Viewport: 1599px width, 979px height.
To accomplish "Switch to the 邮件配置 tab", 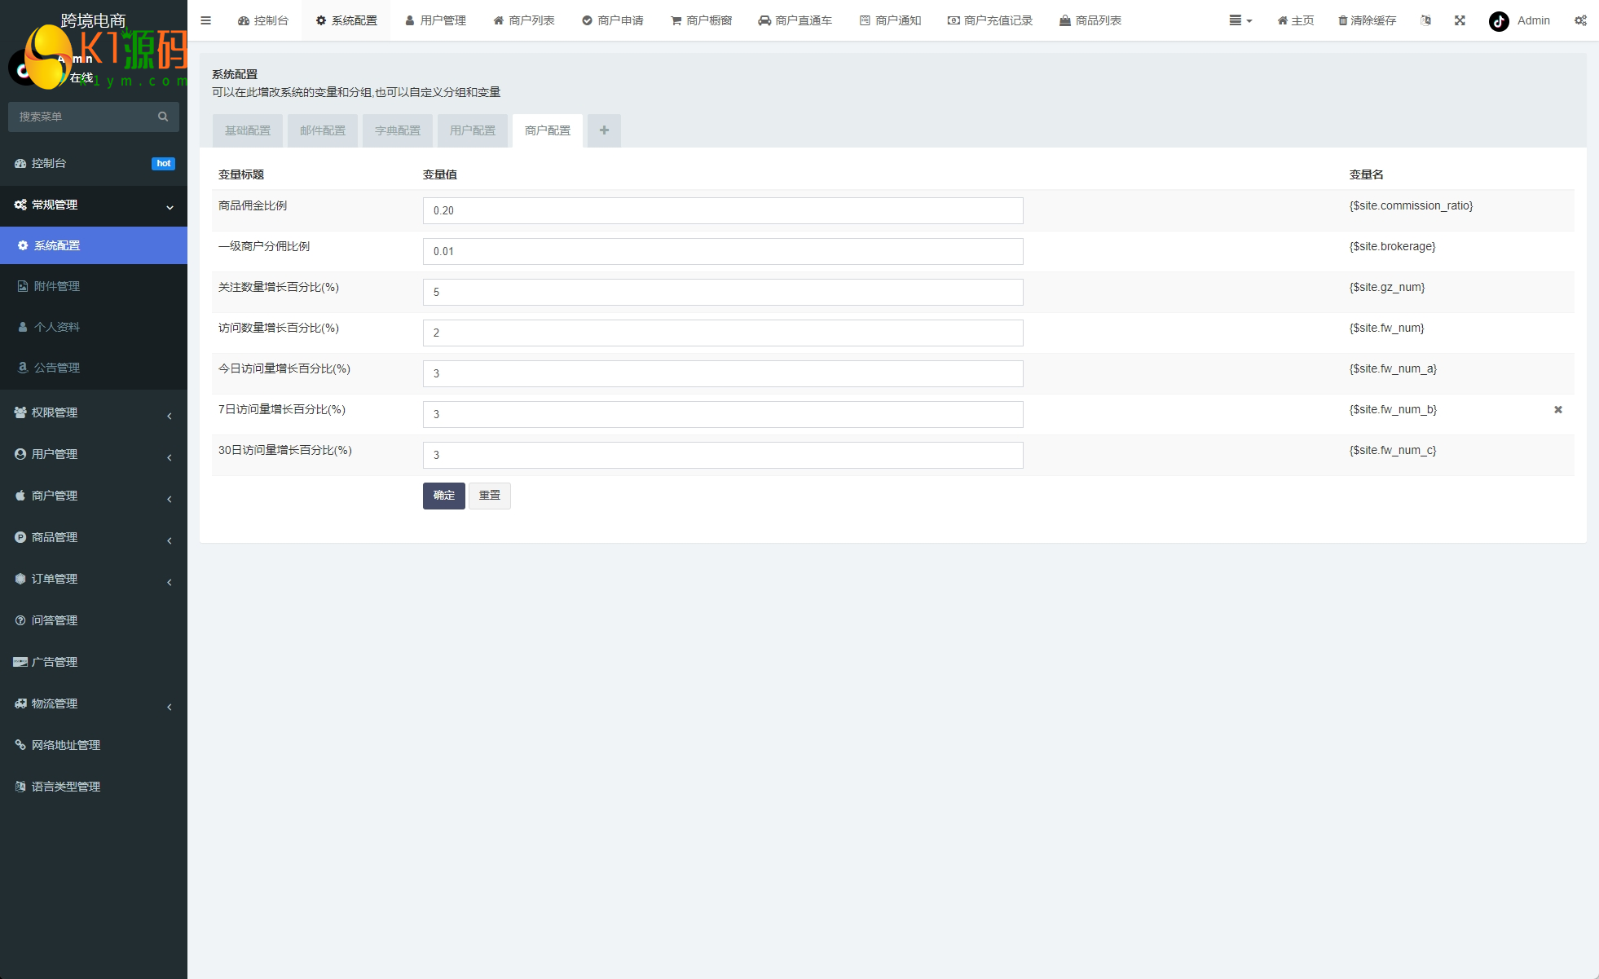I will 323,130.
